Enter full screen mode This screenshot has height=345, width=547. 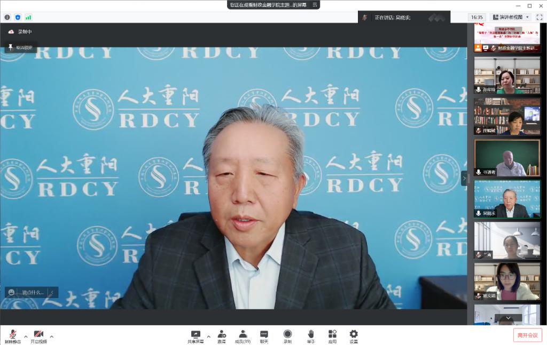click(x=539, y=17)
